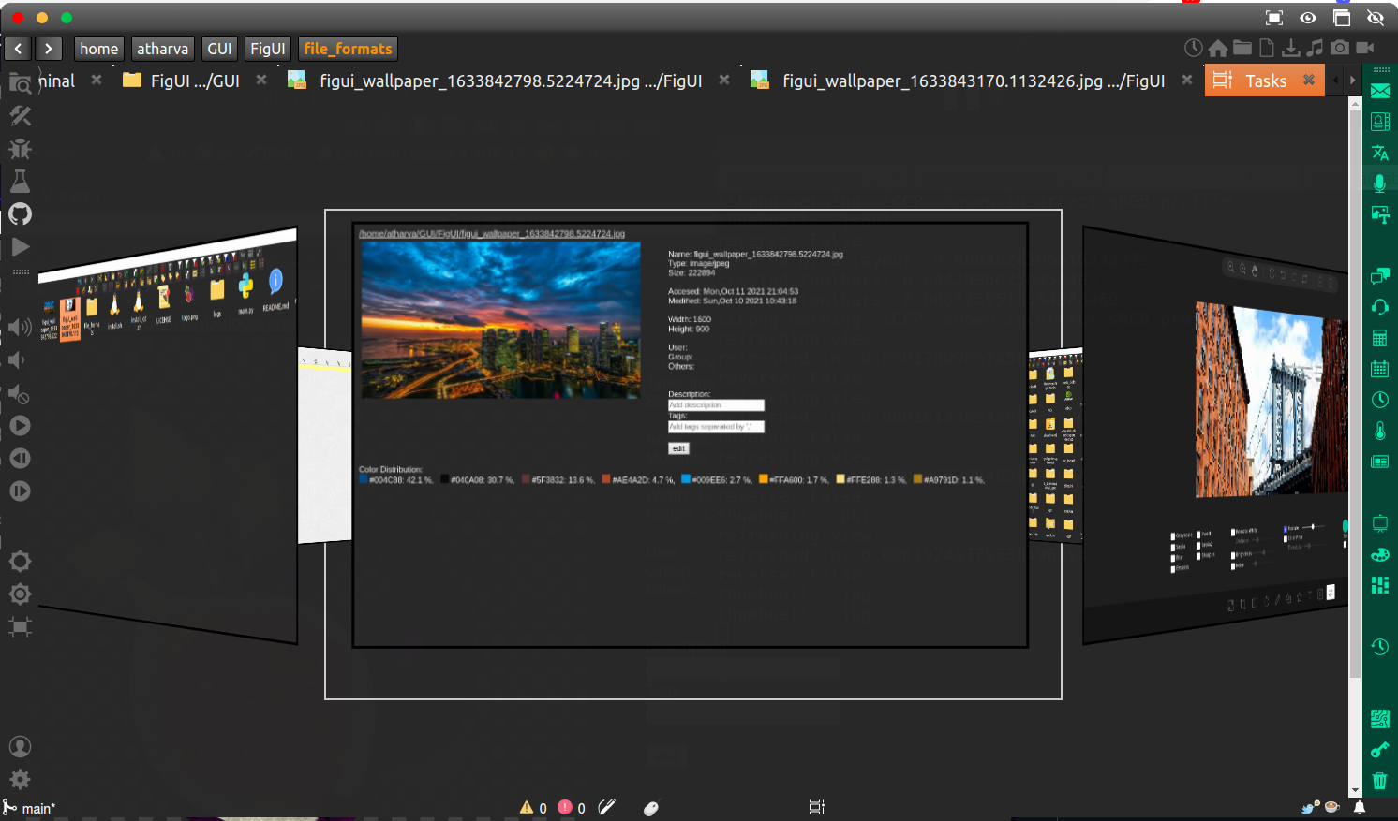Image resolution: width=1398 pixels, height=821 pixels.
Task: Open the GitHub panel in left sidebar
Action: [x=20, y=214]
